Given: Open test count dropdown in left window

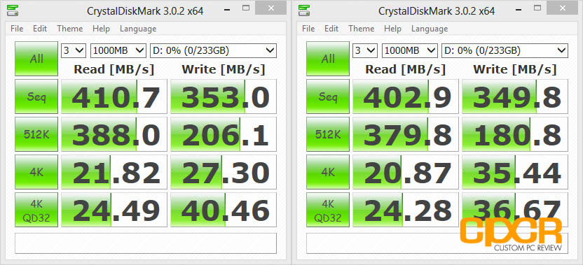Looking at the screenshot, I should coord(74,50).
